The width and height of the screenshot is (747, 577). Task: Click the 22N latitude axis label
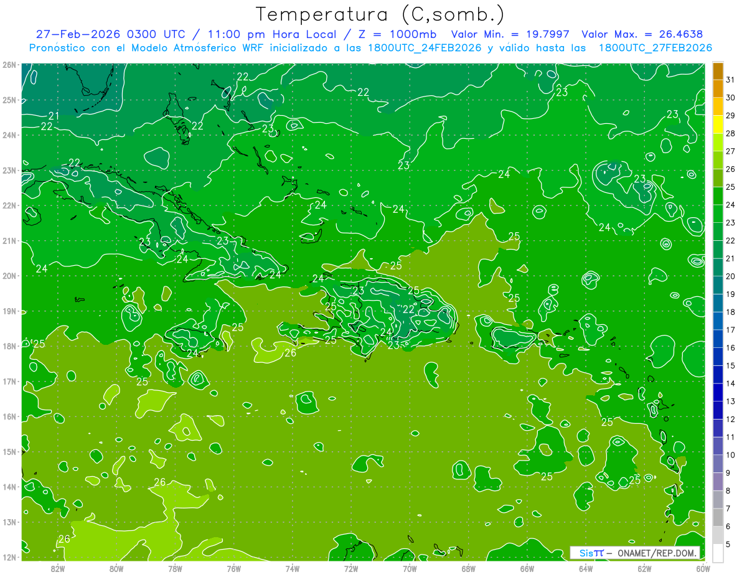click(x=9, y=205)
